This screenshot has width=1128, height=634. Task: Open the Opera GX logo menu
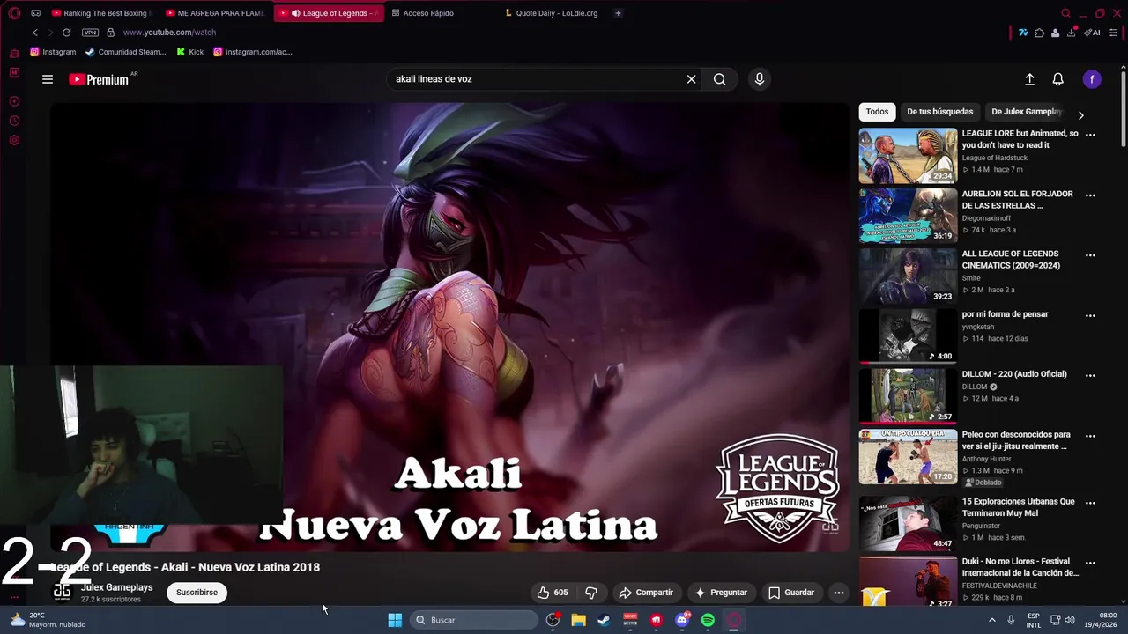(14, 13)
